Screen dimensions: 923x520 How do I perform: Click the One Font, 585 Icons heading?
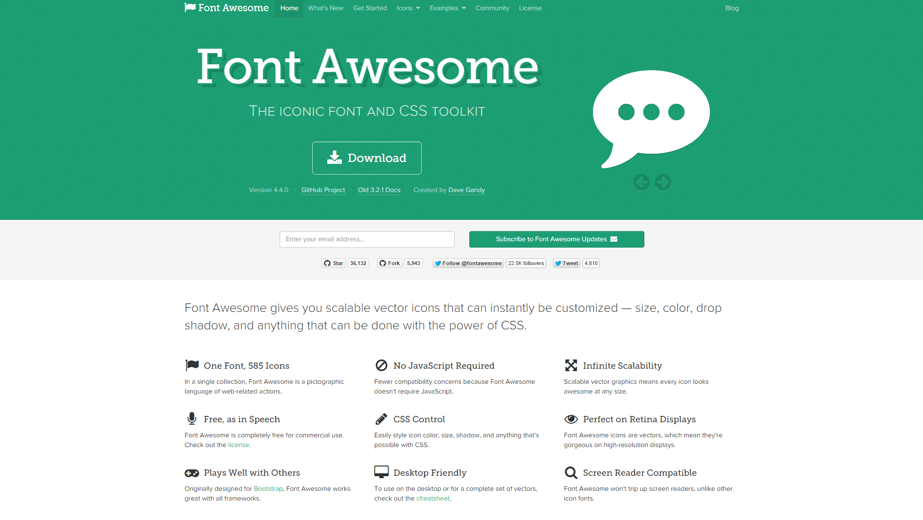pos(247,366)
